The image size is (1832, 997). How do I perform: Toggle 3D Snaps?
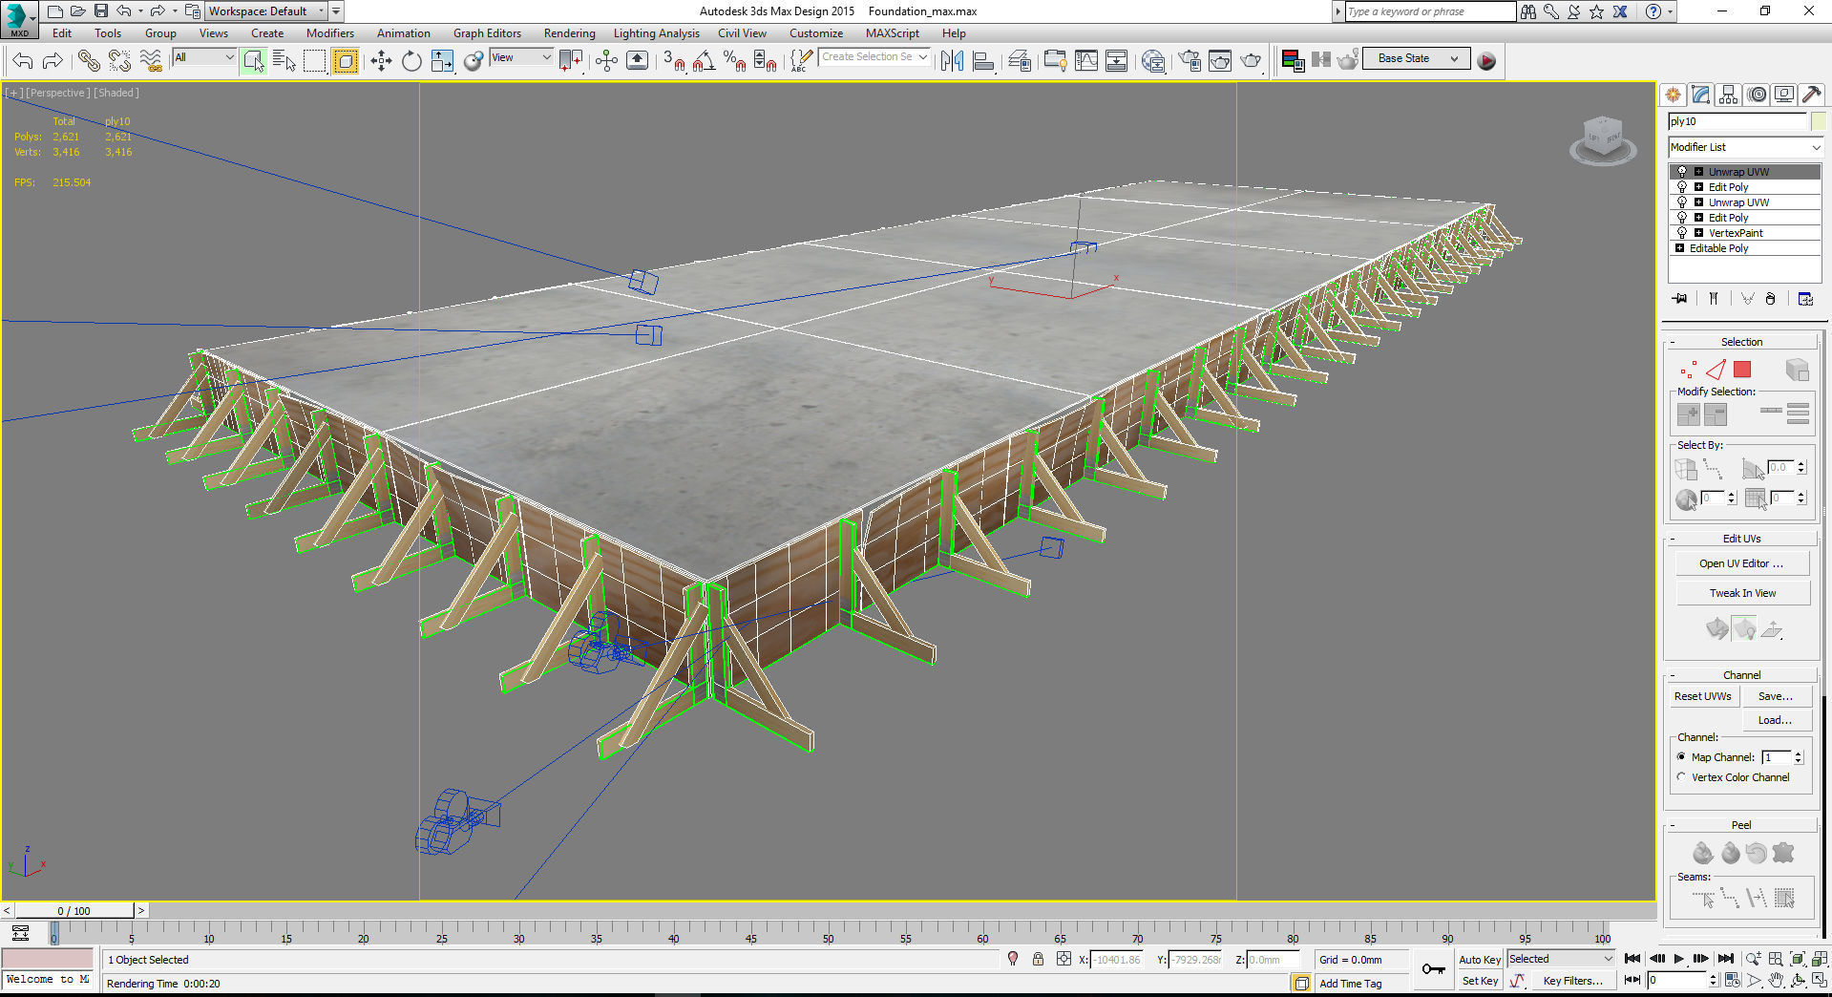point(674,61)
